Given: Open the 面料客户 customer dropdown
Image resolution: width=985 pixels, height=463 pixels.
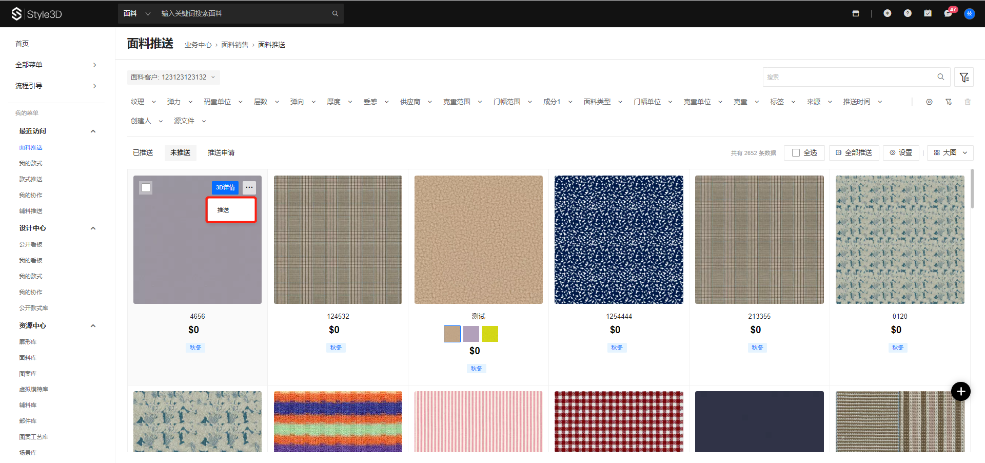Looking at the screenshot, I should point(173,77).
